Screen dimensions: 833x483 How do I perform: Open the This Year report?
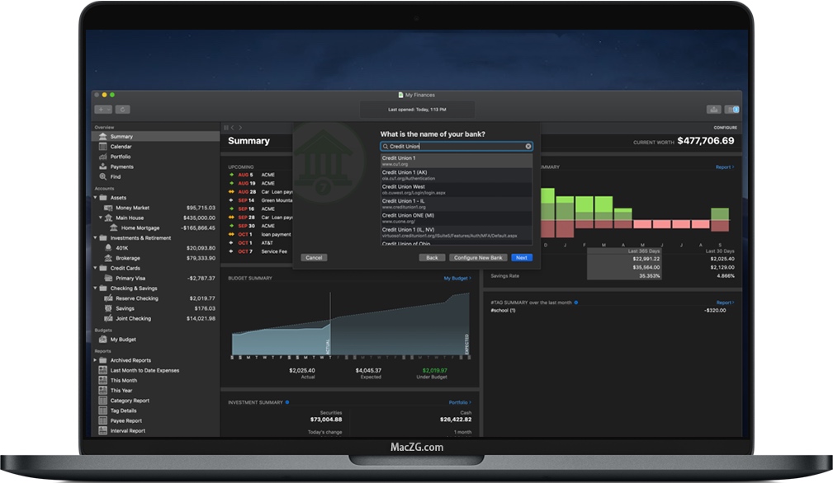pyautogui.click(x=122, y=390)
